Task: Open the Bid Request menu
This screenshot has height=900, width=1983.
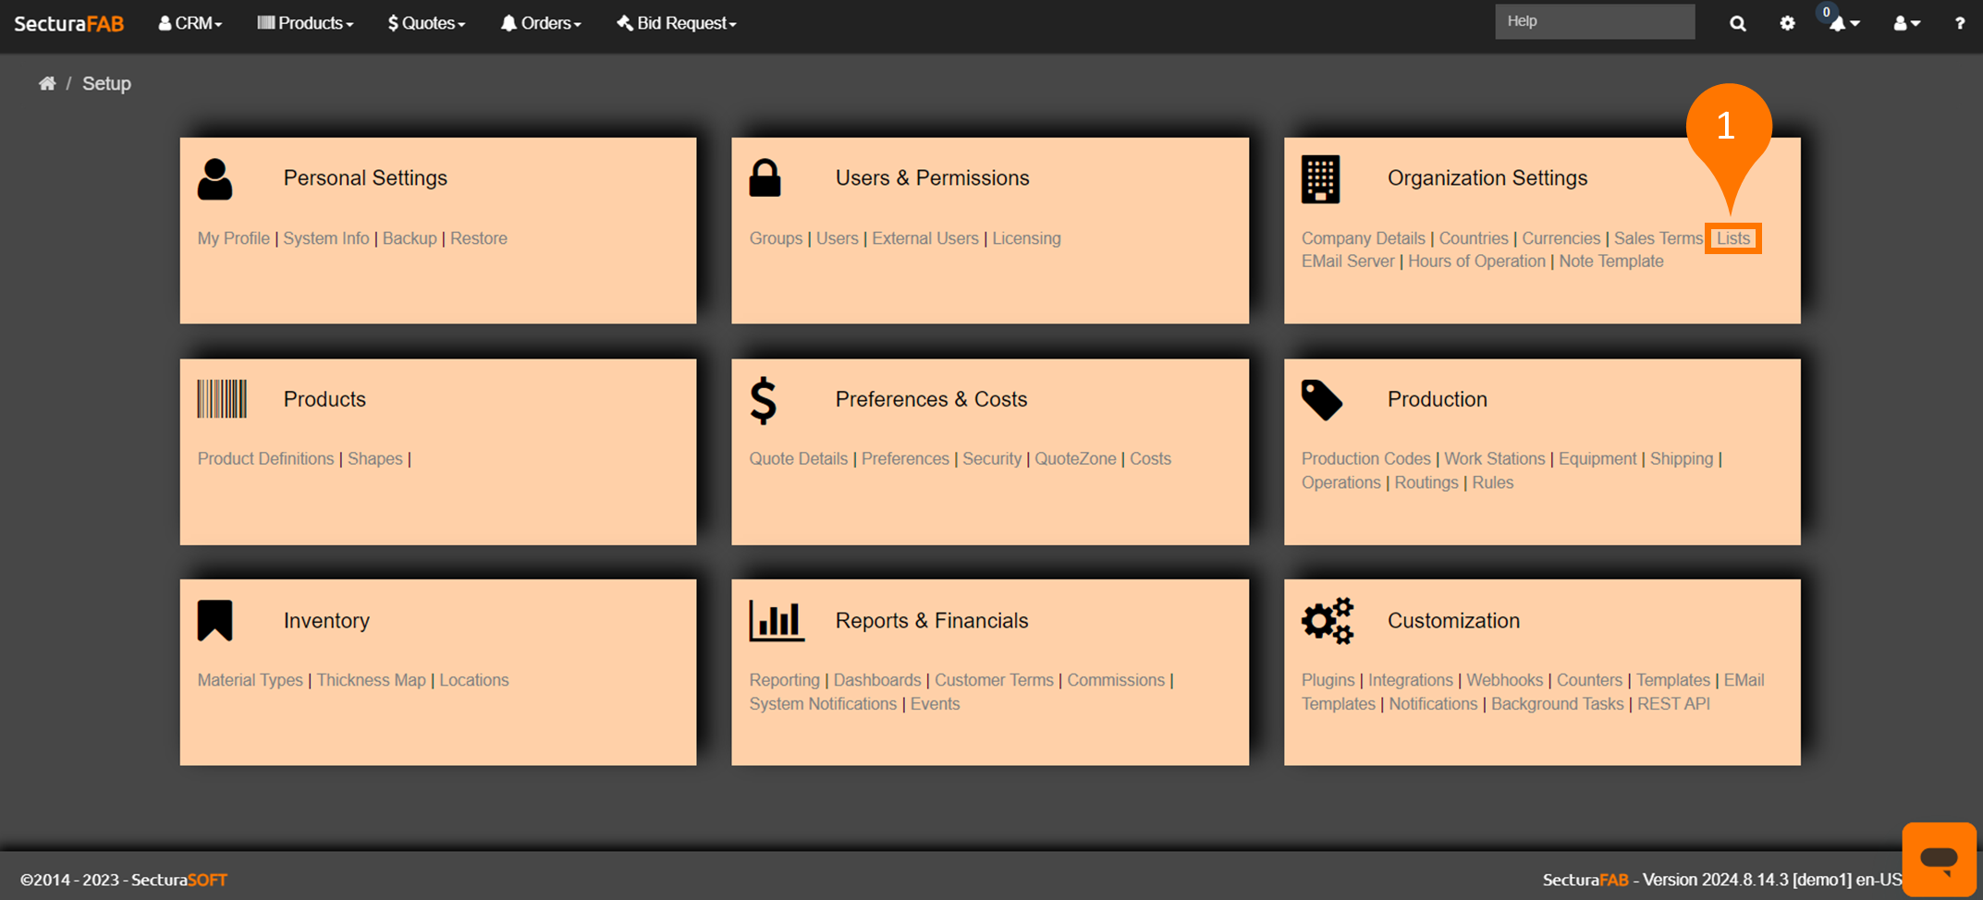Action: (677, 23)
